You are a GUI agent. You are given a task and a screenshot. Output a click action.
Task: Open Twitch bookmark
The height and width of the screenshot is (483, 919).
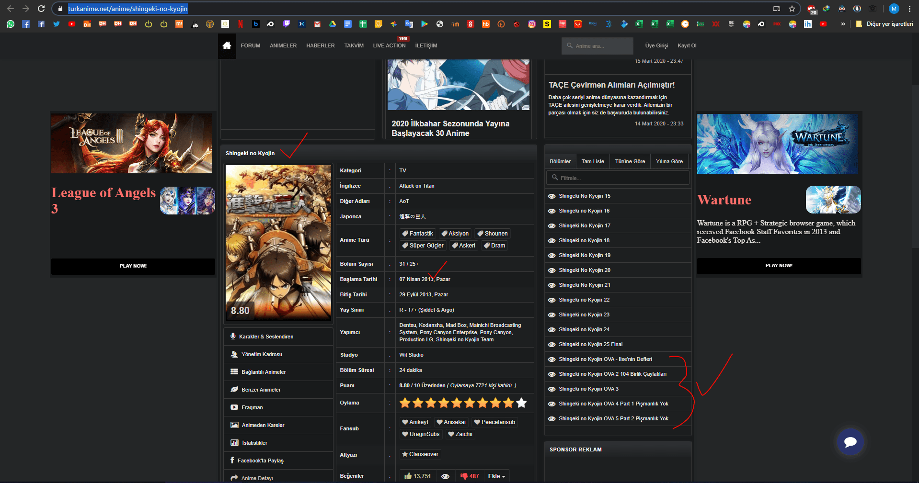(x=287, y=24)
